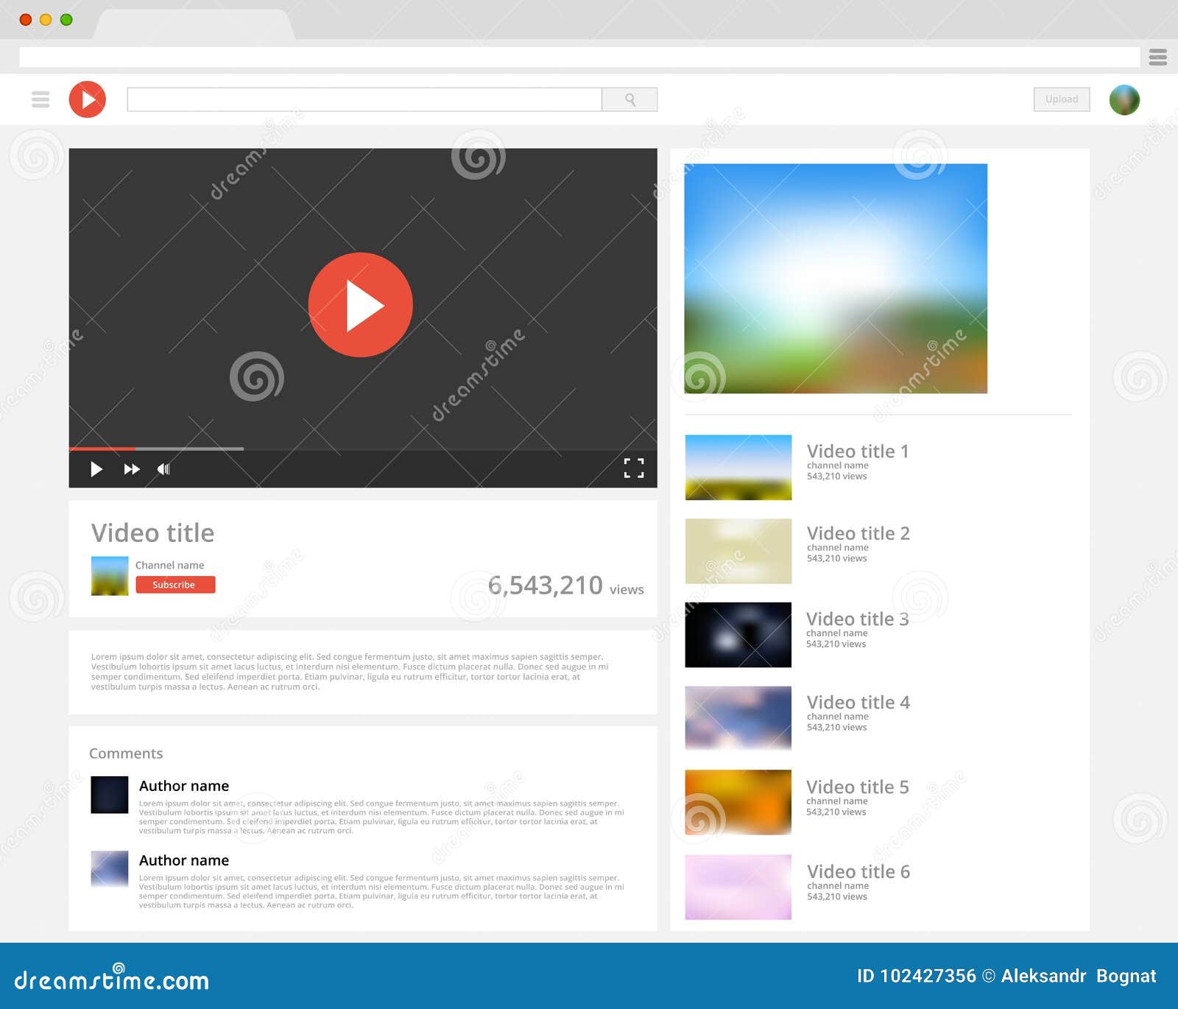Click the 'Video title 3' link
This screenshot has height=1009, width=1178.
coord(858,619)
